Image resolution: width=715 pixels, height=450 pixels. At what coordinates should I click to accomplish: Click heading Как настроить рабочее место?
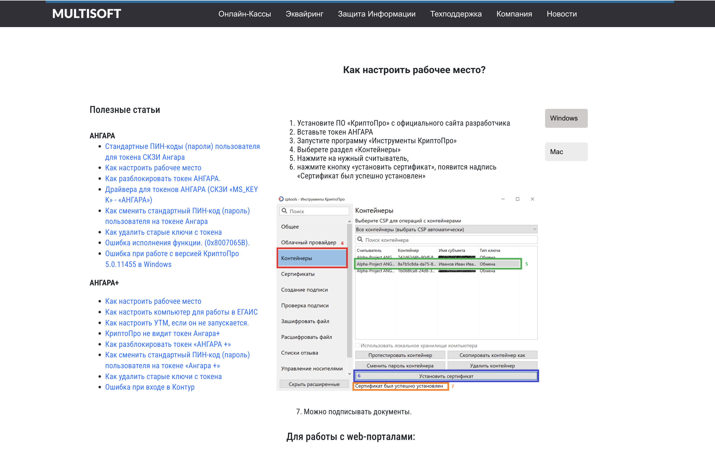pos(414,70)
